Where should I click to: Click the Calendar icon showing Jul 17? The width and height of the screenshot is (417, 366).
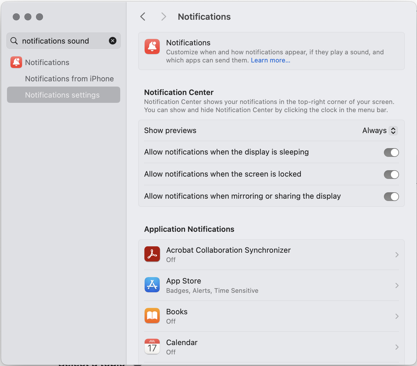coord(152,346)
